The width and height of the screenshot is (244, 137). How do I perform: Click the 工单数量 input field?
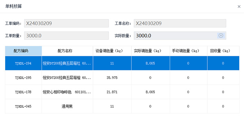pos(66,36)
